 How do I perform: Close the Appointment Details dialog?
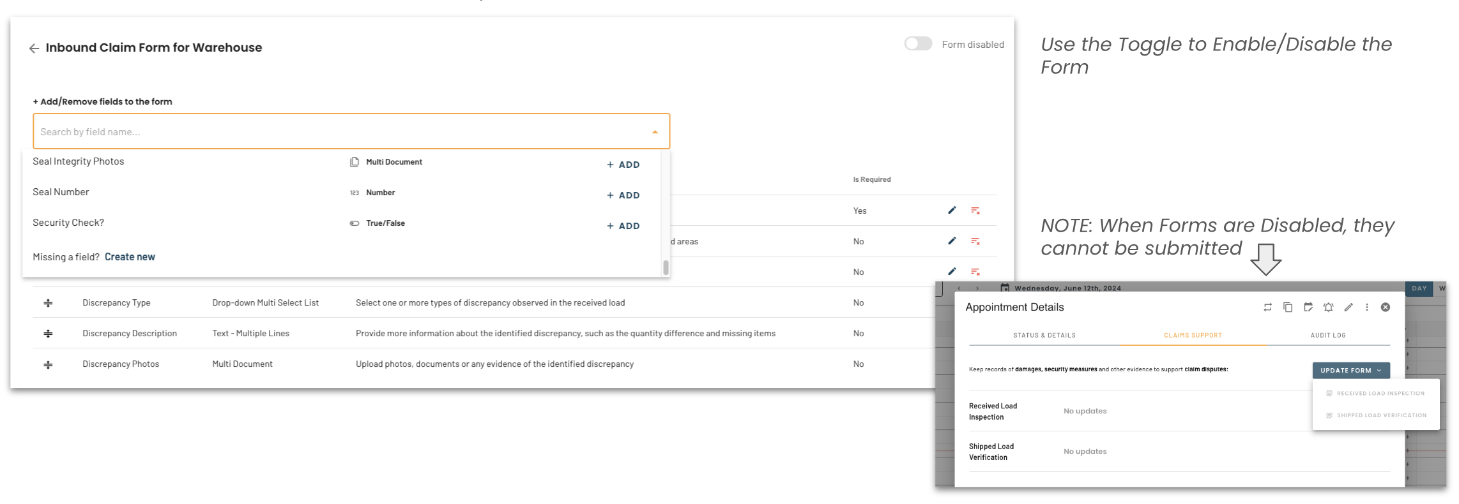pyautogui.click(x=1386, y=308)
